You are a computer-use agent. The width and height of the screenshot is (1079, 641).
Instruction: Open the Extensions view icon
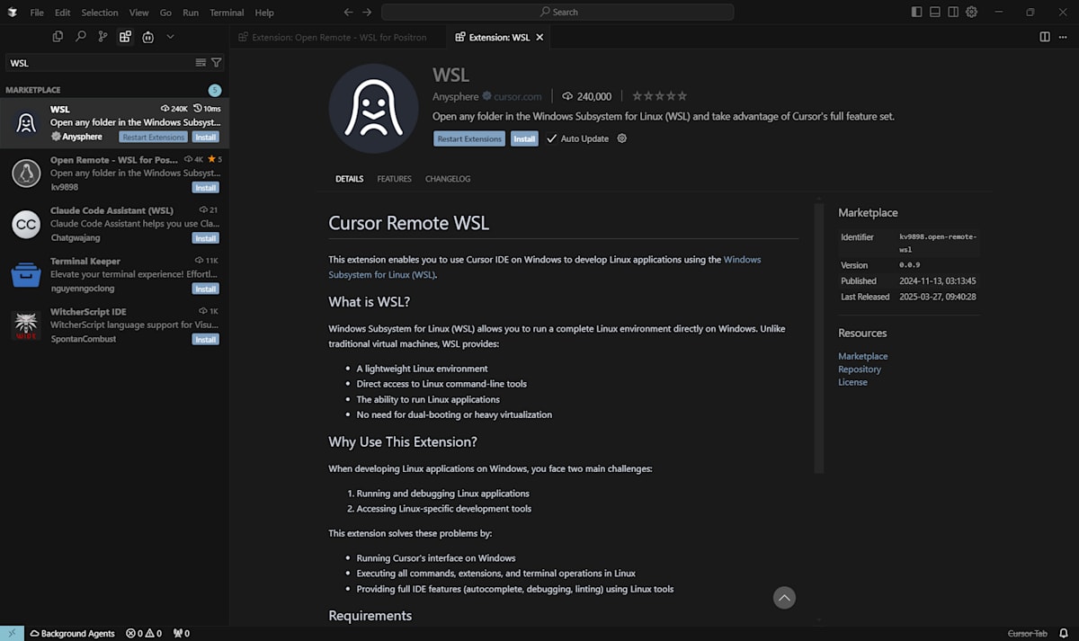[125, 37]
